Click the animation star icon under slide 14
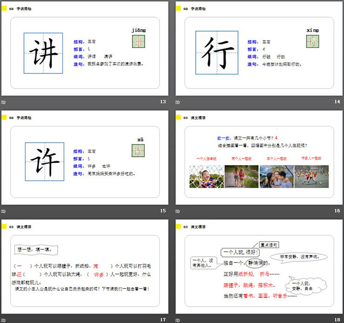344x323 pixels. pos(178,102)
